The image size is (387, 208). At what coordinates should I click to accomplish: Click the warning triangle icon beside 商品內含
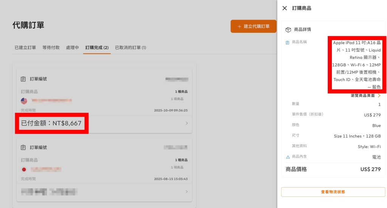click(288, 157)
